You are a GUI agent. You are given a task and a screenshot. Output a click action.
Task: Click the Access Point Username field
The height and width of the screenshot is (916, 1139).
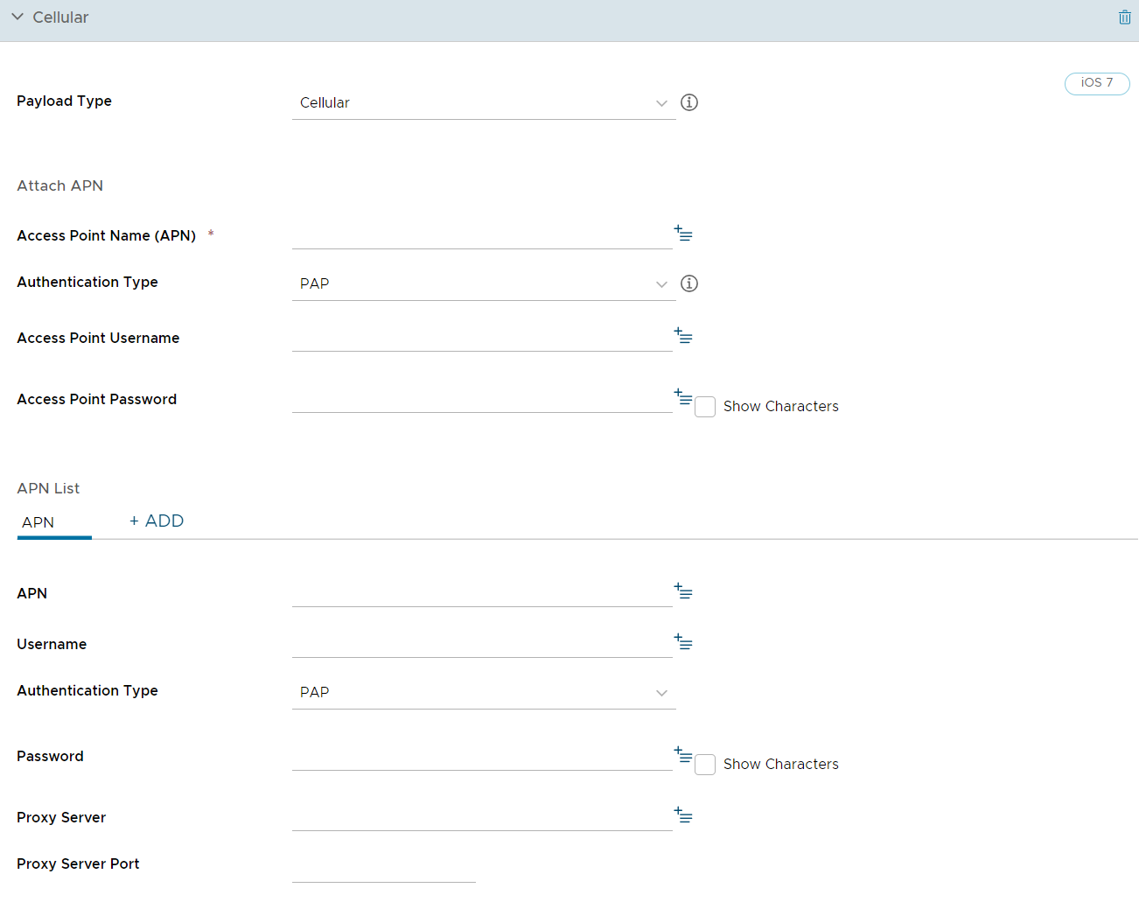(x=482, y=337)
